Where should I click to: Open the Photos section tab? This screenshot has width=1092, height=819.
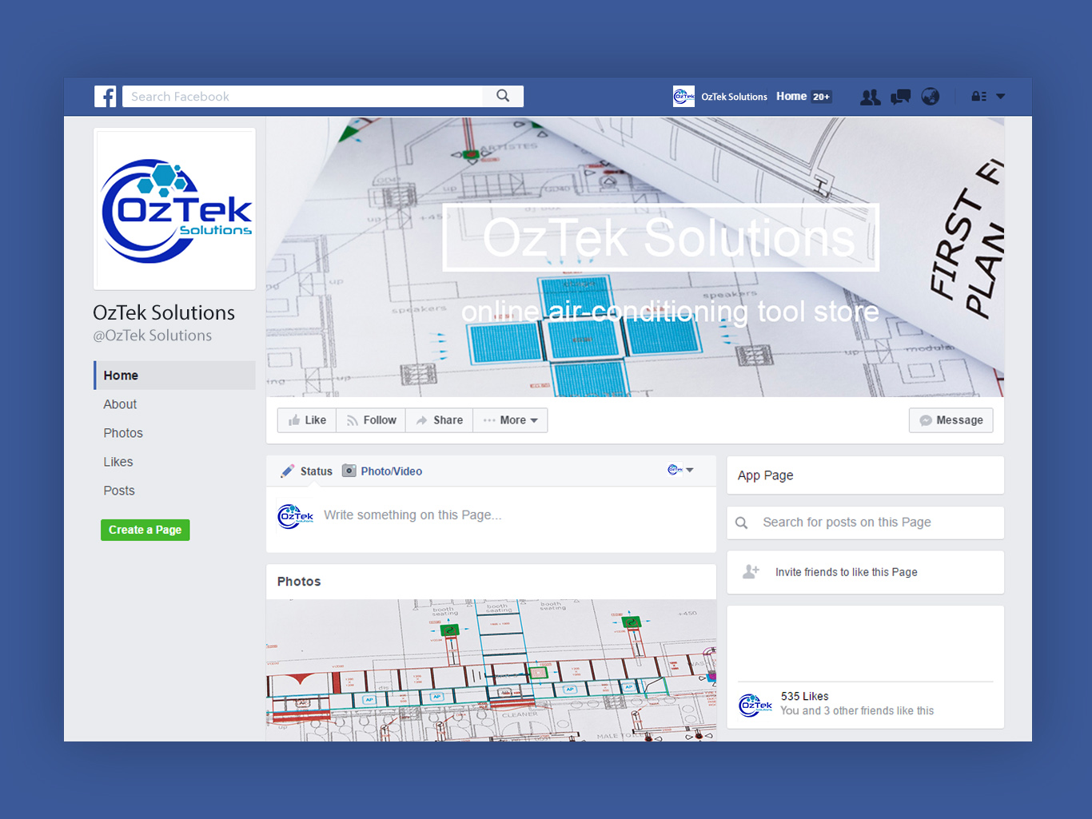123,432
